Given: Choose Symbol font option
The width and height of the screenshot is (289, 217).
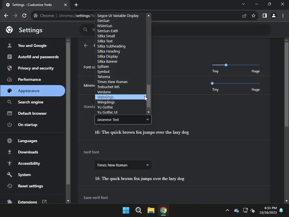Looking at the screenshot, I should pyautogui.click(x=121, y=71).
